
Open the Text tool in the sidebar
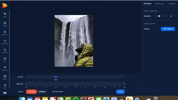point(5,15)
